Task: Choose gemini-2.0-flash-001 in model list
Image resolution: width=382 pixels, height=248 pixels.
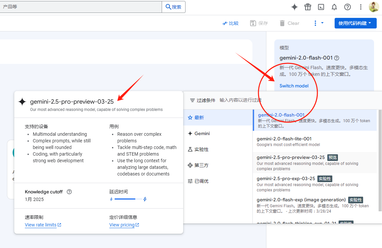Action: click(x=315, y=120)
